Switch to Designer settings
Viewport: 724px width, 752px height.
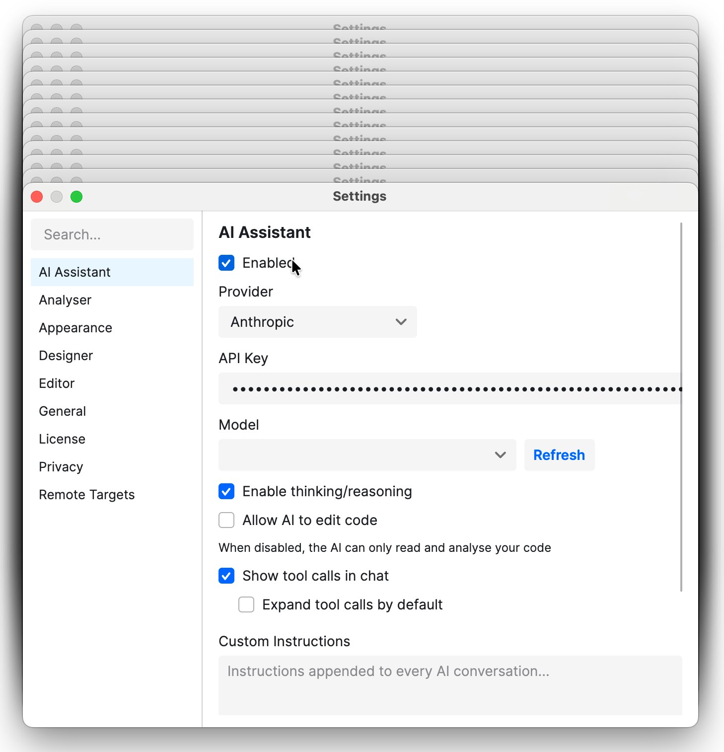[x=112, y=356]
